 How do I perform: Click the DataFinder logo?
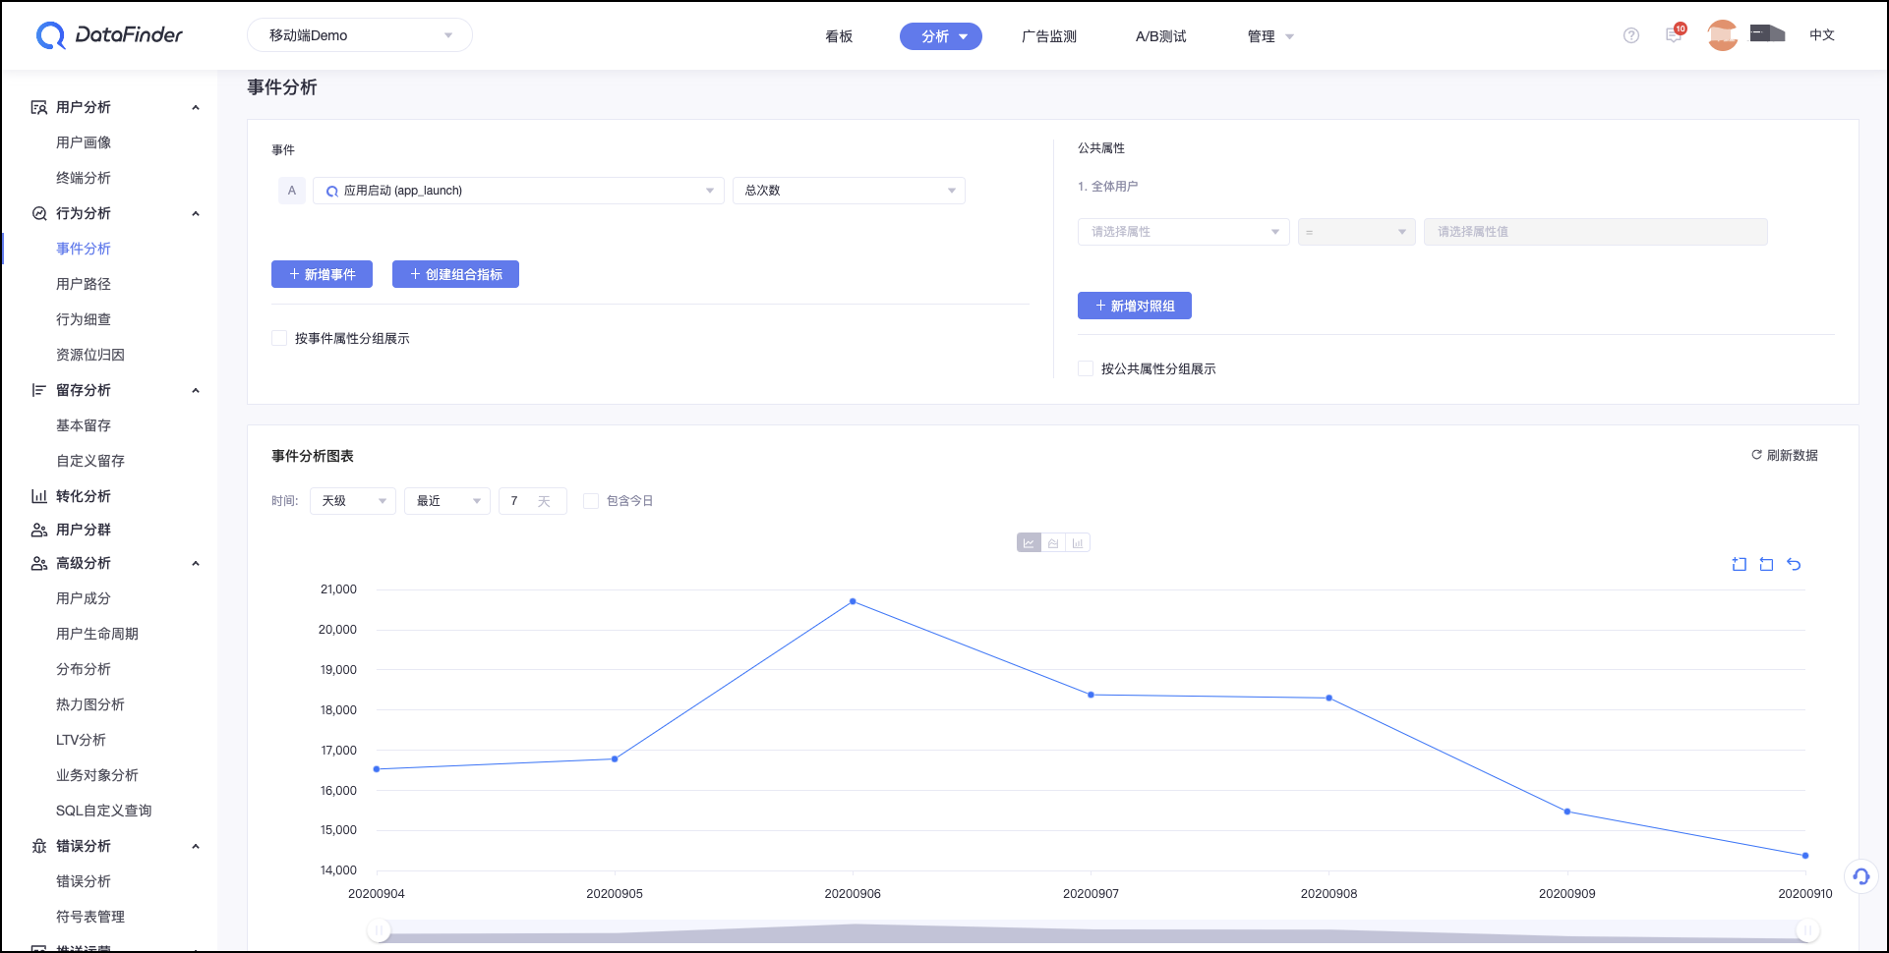109,35
